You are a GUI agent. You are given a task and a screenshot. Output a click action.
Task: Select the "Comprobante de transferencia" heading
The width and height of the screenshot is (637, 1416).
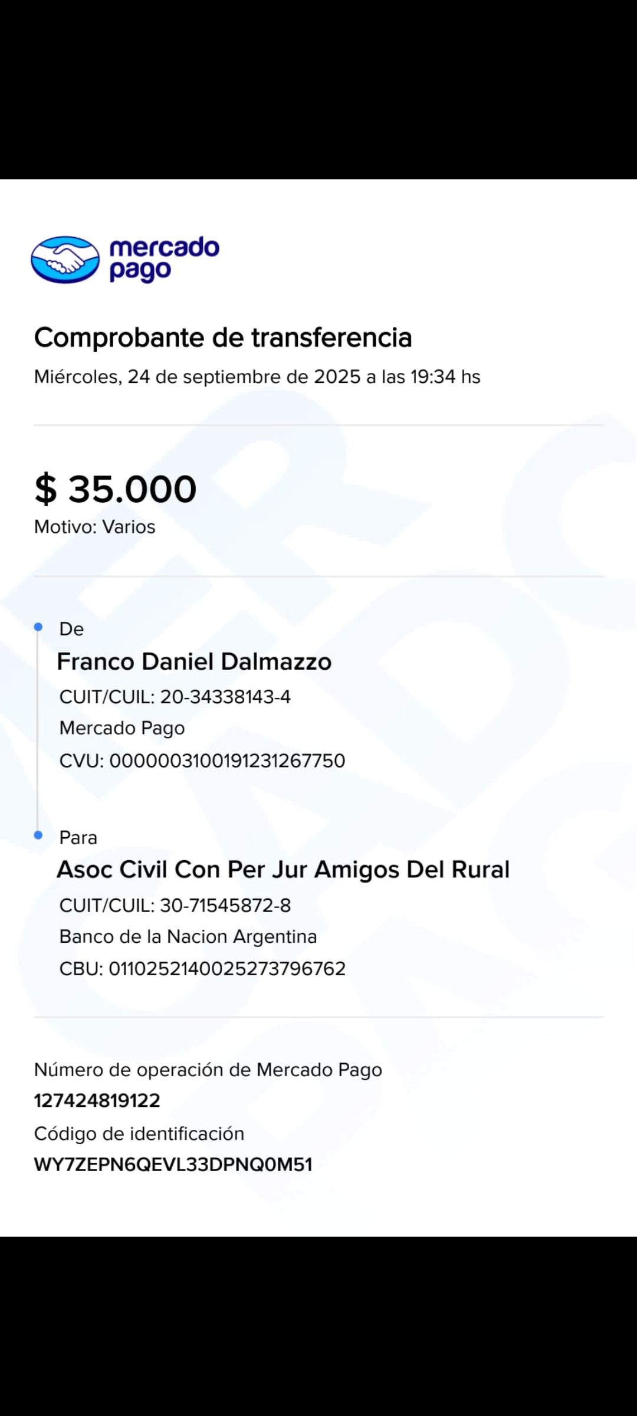pyautogui.click(x=222, y=338)
